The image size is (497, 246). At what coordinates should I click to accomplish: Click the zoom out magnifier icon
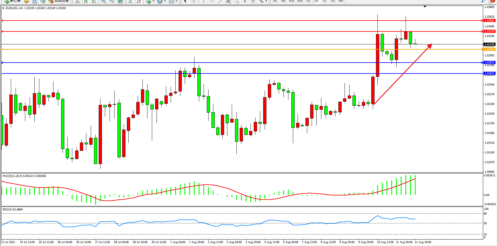pyautogui.click(x=112, y=1)
